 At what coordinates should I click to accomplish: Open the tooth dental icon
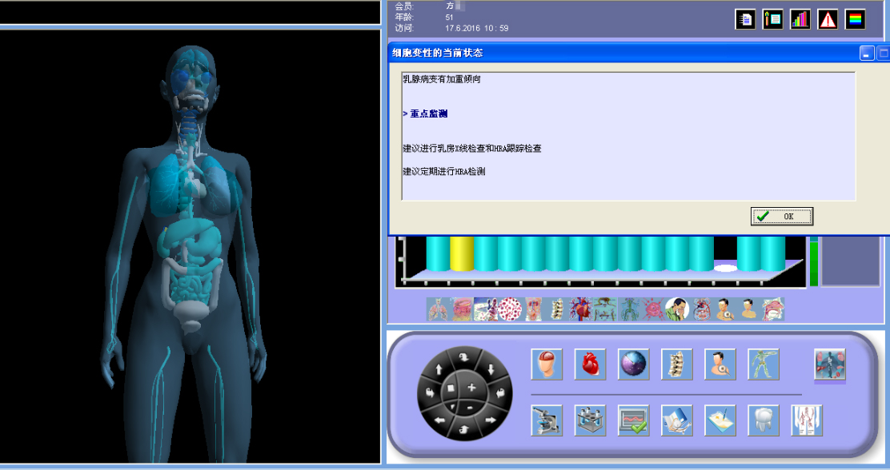coord(763,420)
